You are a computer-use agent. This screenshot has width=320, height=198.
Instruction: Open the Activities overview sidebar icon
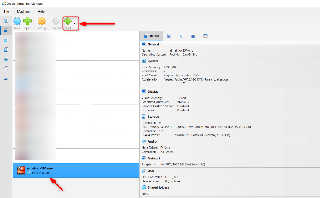(6, 78)
